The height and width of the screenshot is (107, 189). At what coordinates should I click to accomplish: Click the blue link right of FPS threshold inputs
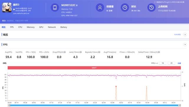(x=179, y=63)
